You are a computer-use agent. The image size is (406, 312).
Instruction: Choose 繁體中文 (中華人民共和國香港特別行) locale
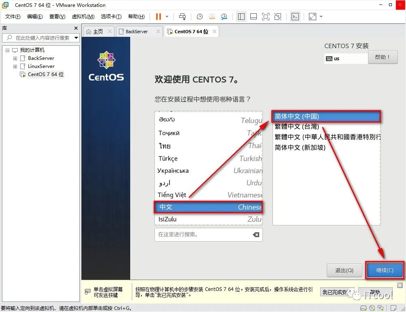point(326,137)
